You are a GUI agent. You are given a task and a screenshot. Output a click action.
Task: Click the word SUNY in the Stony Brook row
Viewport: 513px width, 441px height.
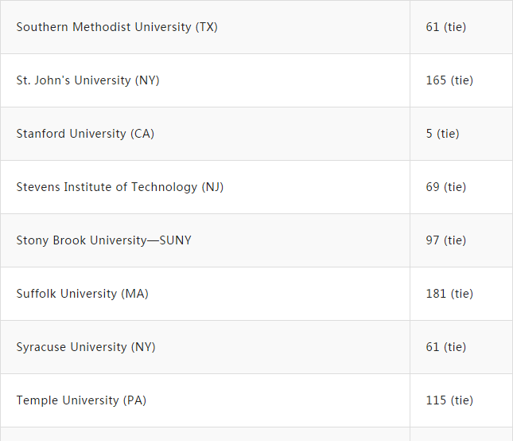pos(175,240)
